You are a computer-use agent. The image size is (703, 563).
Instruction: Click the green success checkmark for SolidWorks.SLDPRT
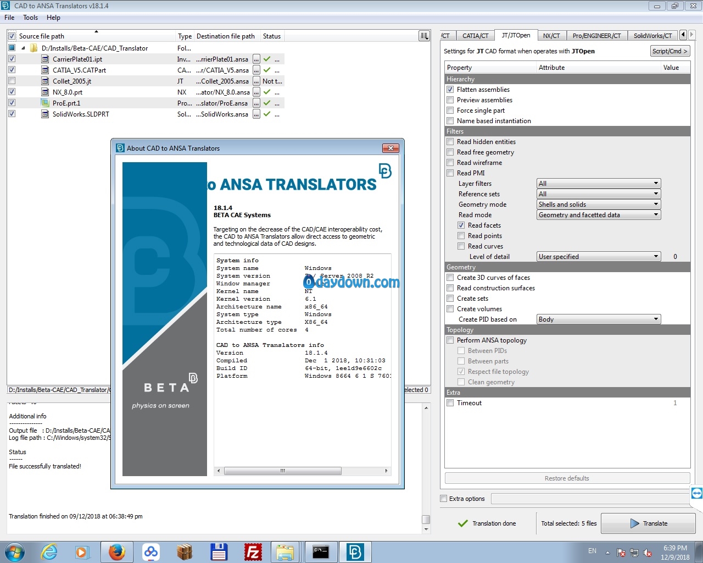coord(267,114)
